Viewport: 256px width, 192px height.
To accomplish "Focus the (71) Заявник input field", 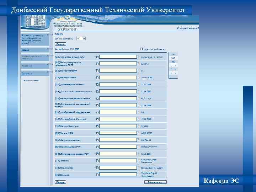I will point(118,161).
